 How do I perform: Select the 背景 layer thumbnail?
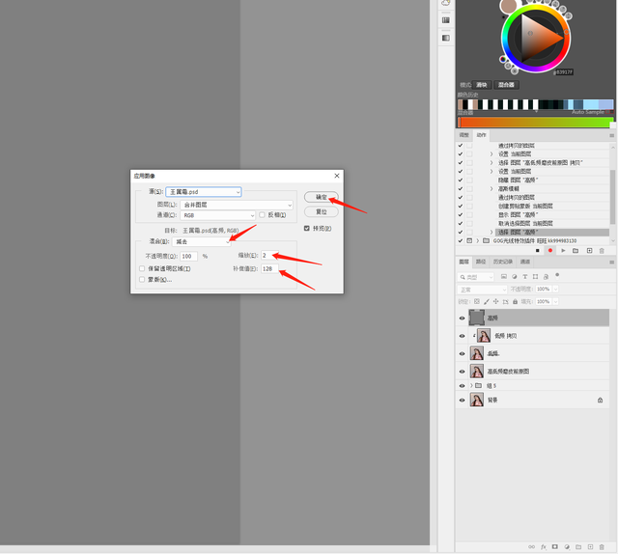476,400
